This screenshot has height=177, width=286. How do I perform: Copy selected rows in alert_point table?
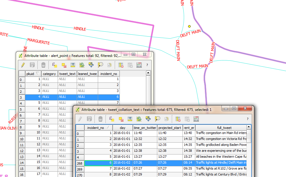pos(109,65)
